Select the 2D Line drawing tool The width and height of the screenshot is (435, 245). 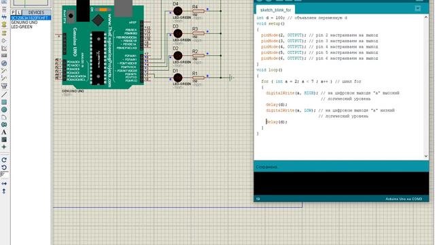tap(4, 95)
